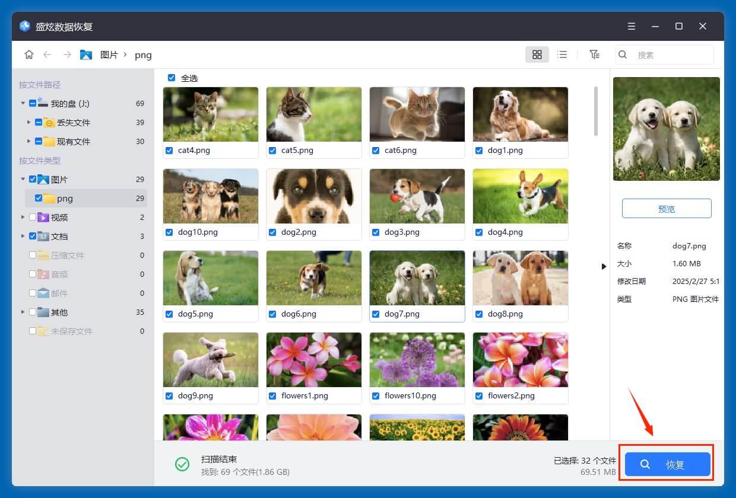
Task: Expand the 丢失文件 tree node
Action: (29, 123)
